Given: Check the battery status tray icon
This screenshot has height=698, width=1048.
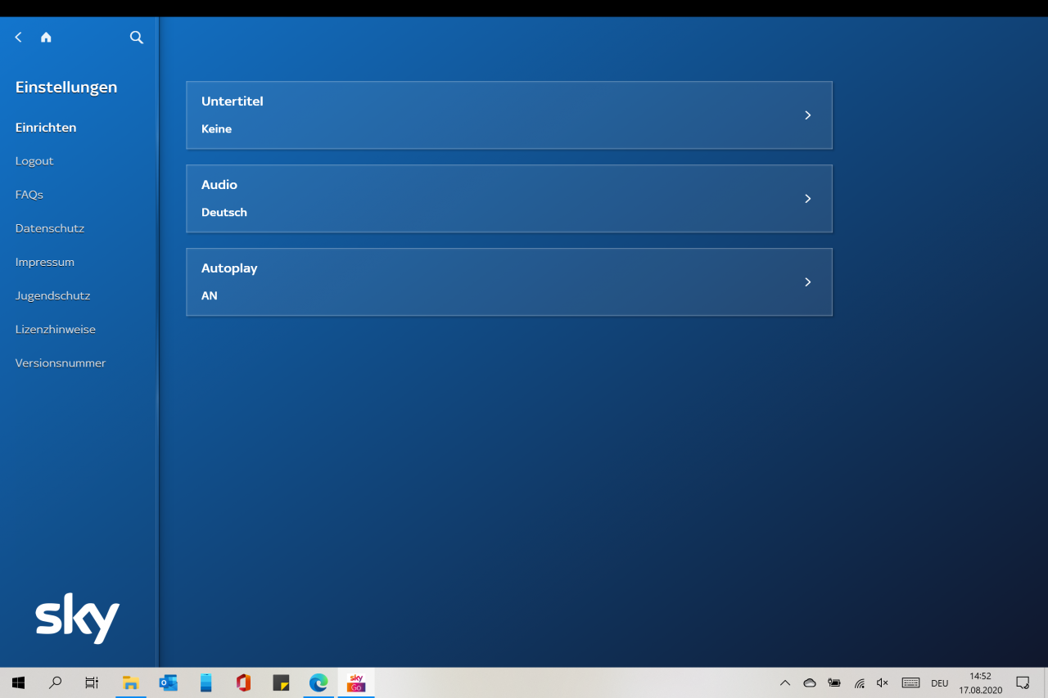Looking at the screenshot, I should click(834, 683).
